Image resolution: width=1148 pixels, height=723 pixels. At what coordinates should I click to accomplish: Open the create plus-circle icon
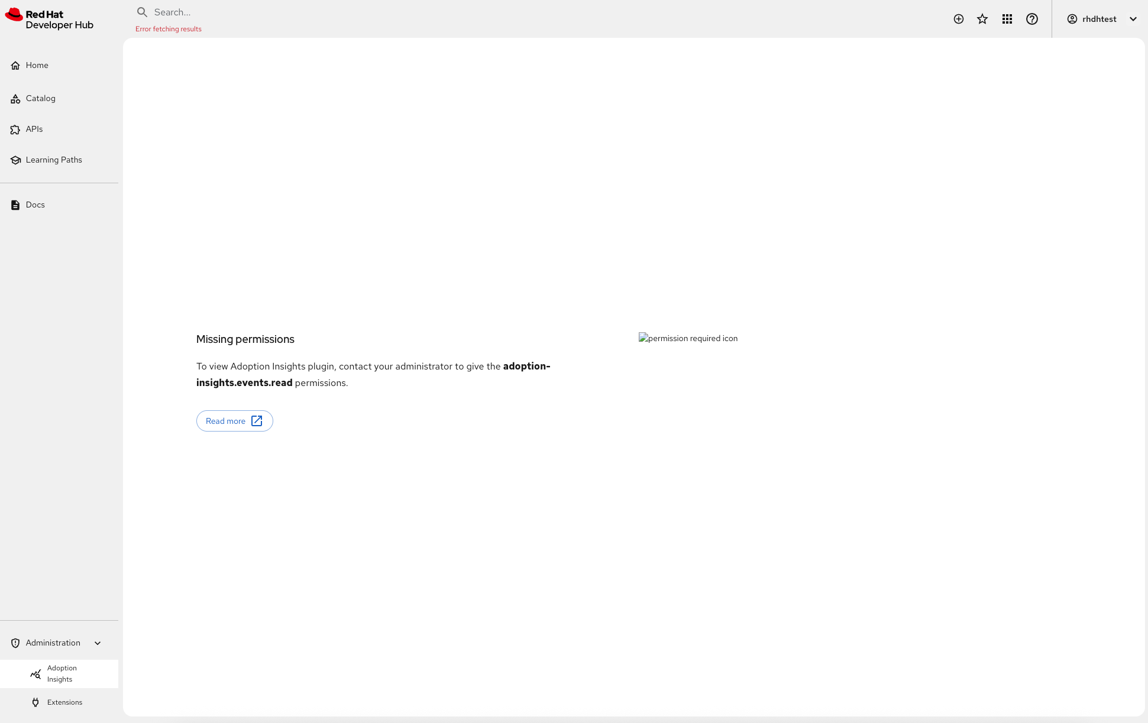(959, 19)
